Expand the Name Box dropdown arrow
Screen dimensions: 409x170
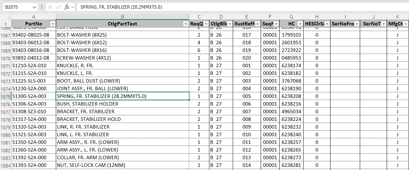(34, 7)
